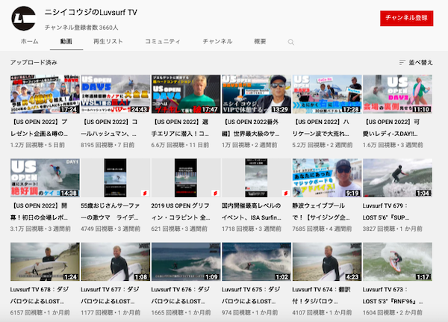Subscribe using the red チャンネル登録 button

[x=407, y=18]
